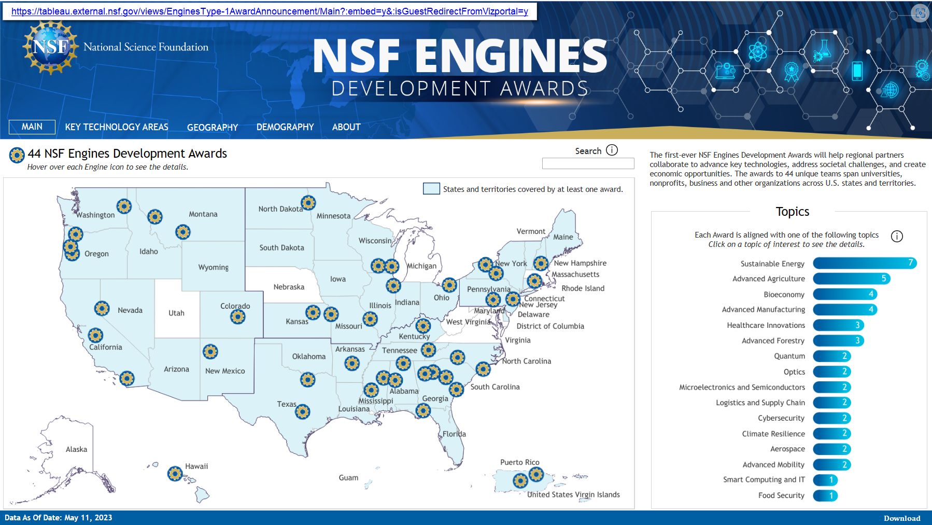The width and height of the screenshot is (932, 525).
Task: Select the Engine gear icon in Texas
Action: (x=303, y=410)
